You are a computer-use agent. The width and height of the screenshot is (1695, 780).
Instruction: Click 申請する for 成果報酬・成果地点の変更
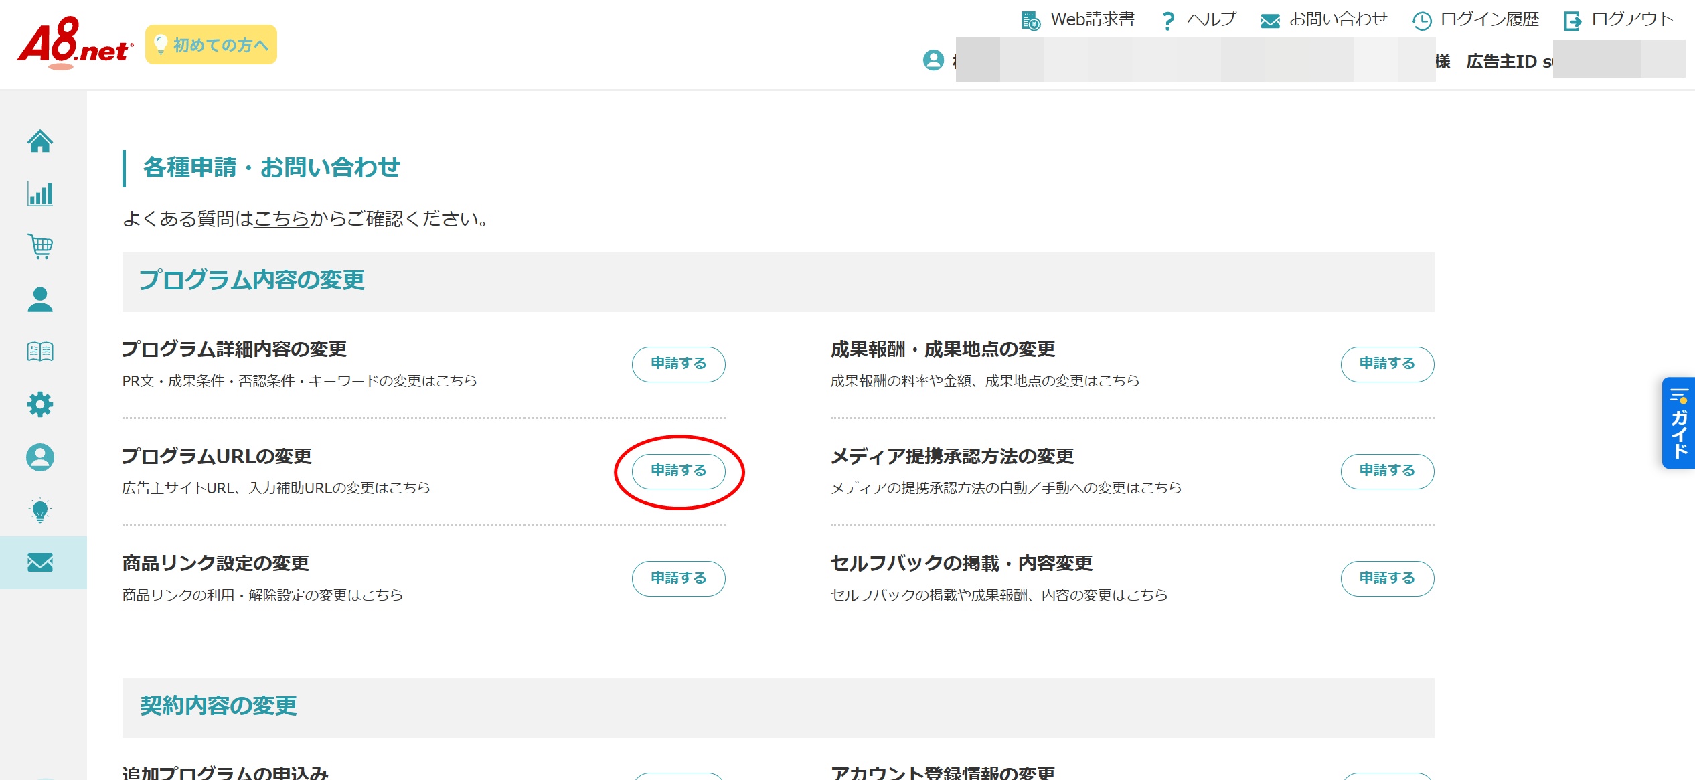coord(1387,364)
